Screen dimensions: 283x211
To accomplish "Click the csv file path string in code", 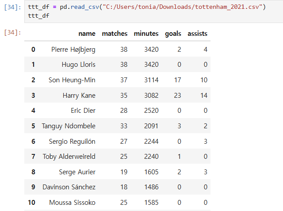I will click(182, 7).
